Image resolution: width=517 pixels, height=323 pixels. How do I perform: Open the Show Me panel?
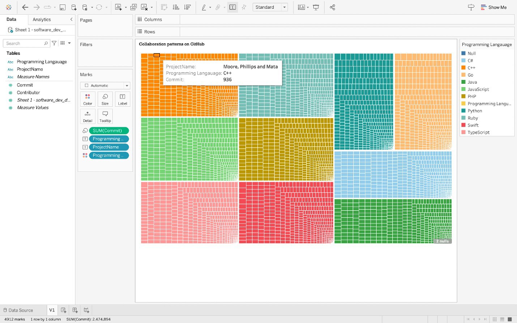point(493,7)
